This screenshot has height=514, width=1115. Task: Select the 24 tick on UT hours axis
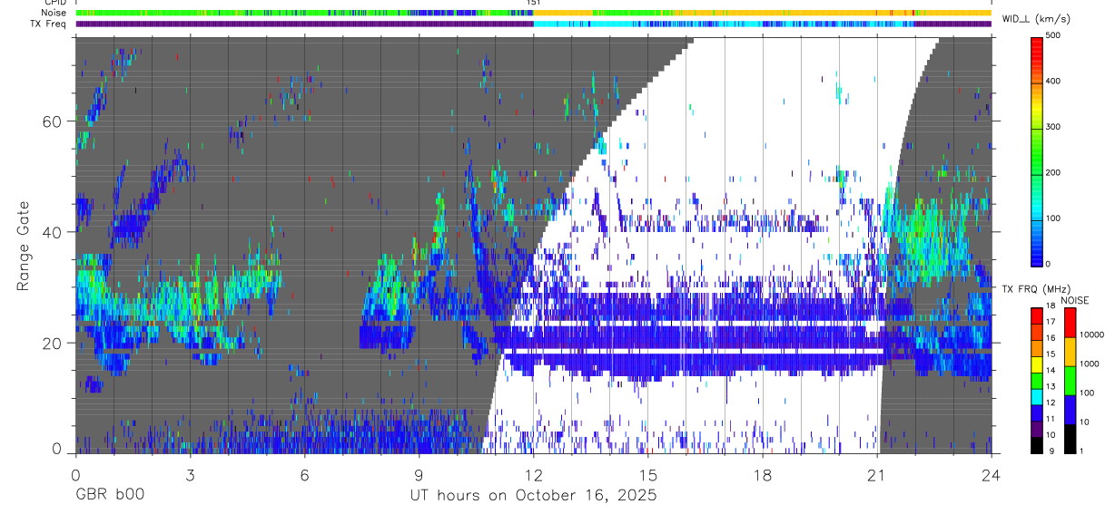click(x=991, y=475)
